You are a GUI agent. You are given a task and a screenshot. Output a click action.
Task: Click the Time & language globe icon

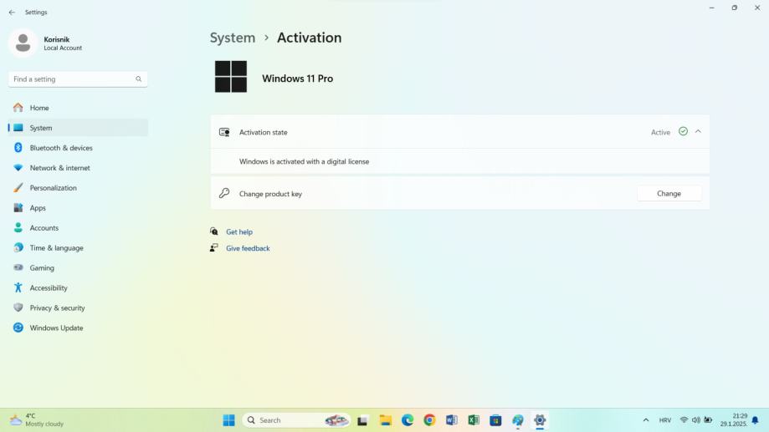pos(18,248)
